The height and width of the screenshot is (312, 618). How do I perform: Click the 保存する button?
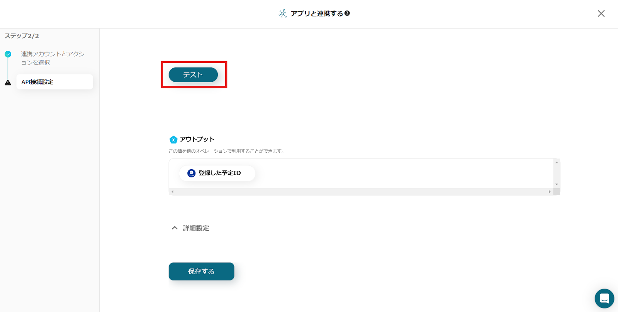click(201, 272)
